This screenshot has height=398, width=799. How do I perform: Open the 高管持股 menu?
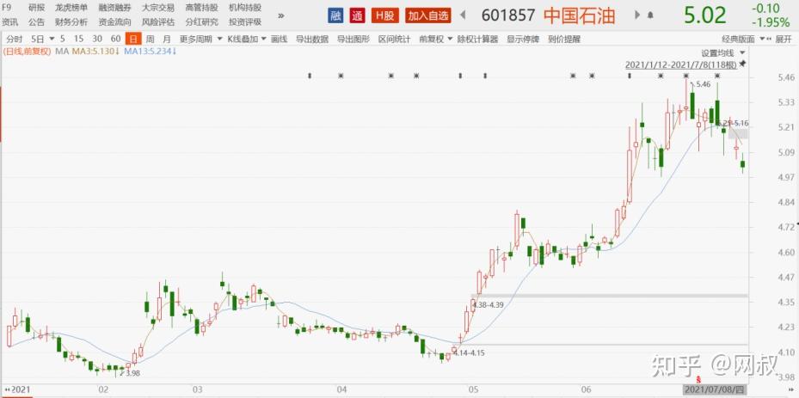pyautogui.click(x=202, y=8)
